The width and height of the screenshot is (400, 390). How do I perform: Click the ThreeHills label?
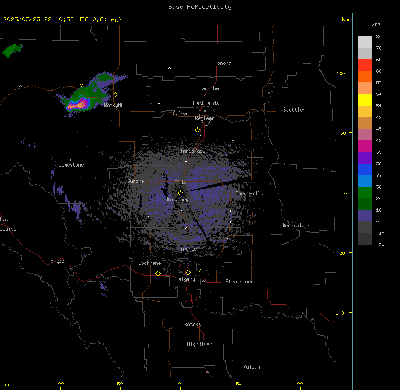tap(249, 194)
